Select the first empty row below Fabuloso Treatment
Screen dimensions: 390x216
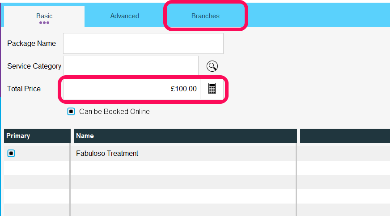(197, 168)
